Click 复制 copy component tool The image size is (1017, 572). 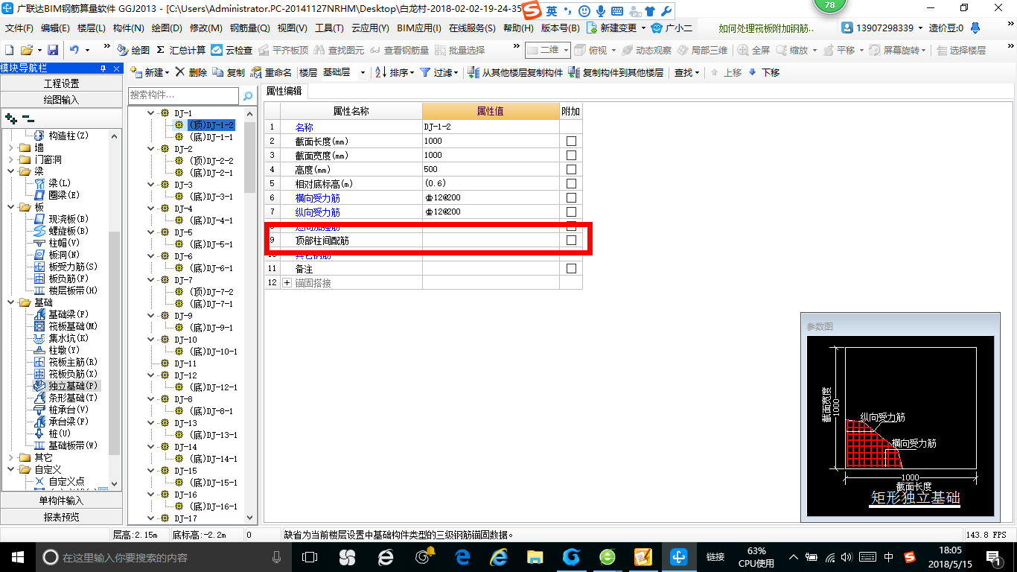coord(229,72)
